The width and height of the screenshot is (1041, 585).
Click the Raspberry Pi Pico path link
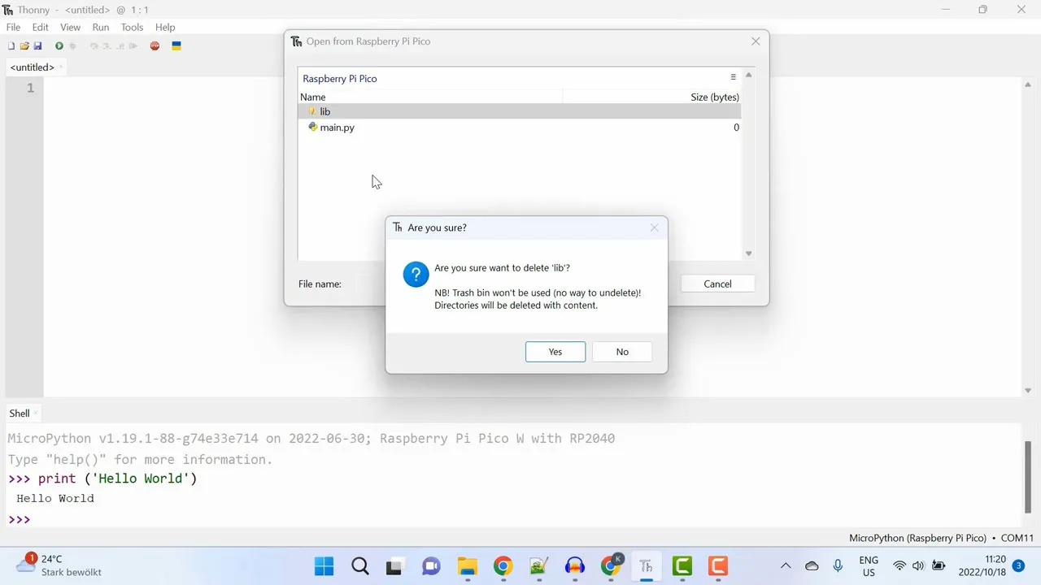(x=340, y=79)
